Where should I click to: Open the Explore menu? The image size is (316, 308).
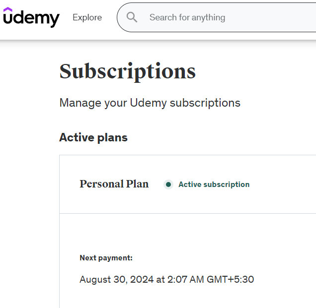[x=87, y=17]
